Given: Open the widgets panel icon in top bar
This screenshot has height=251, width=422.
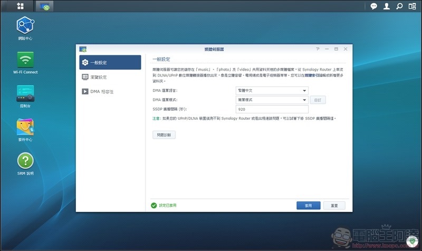Looking at the screenshot, I should pos(413,6).
